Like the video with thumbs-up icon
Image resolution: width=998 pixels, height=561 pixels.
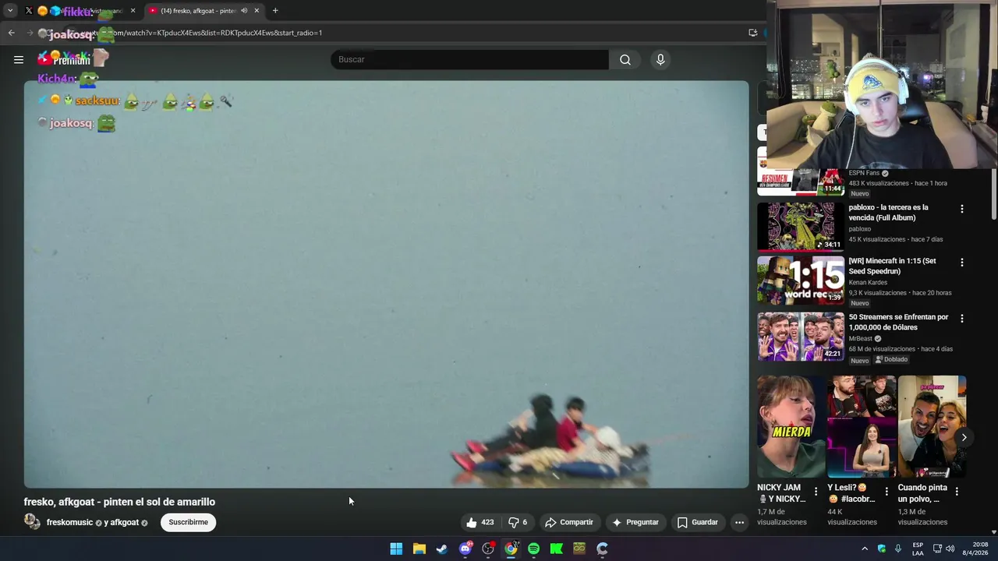coord(480,522)
